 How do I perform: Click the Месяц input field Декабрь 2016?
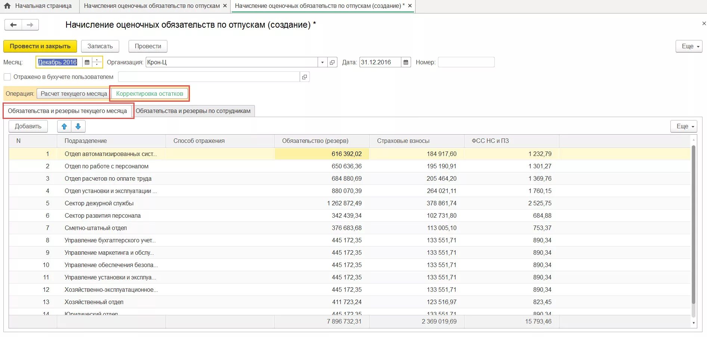coord(59,62)
